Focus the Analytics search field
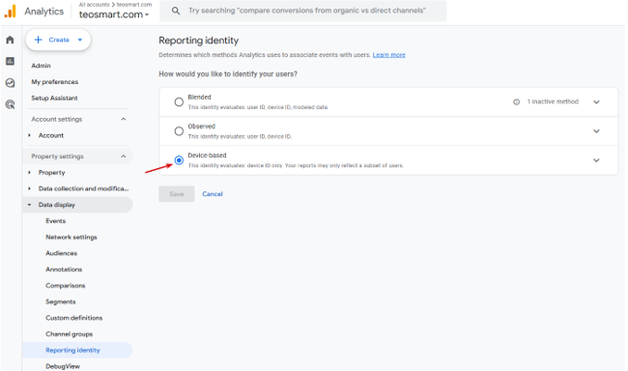The width and height of the screenshot is (628, 371). click(303, 11)
